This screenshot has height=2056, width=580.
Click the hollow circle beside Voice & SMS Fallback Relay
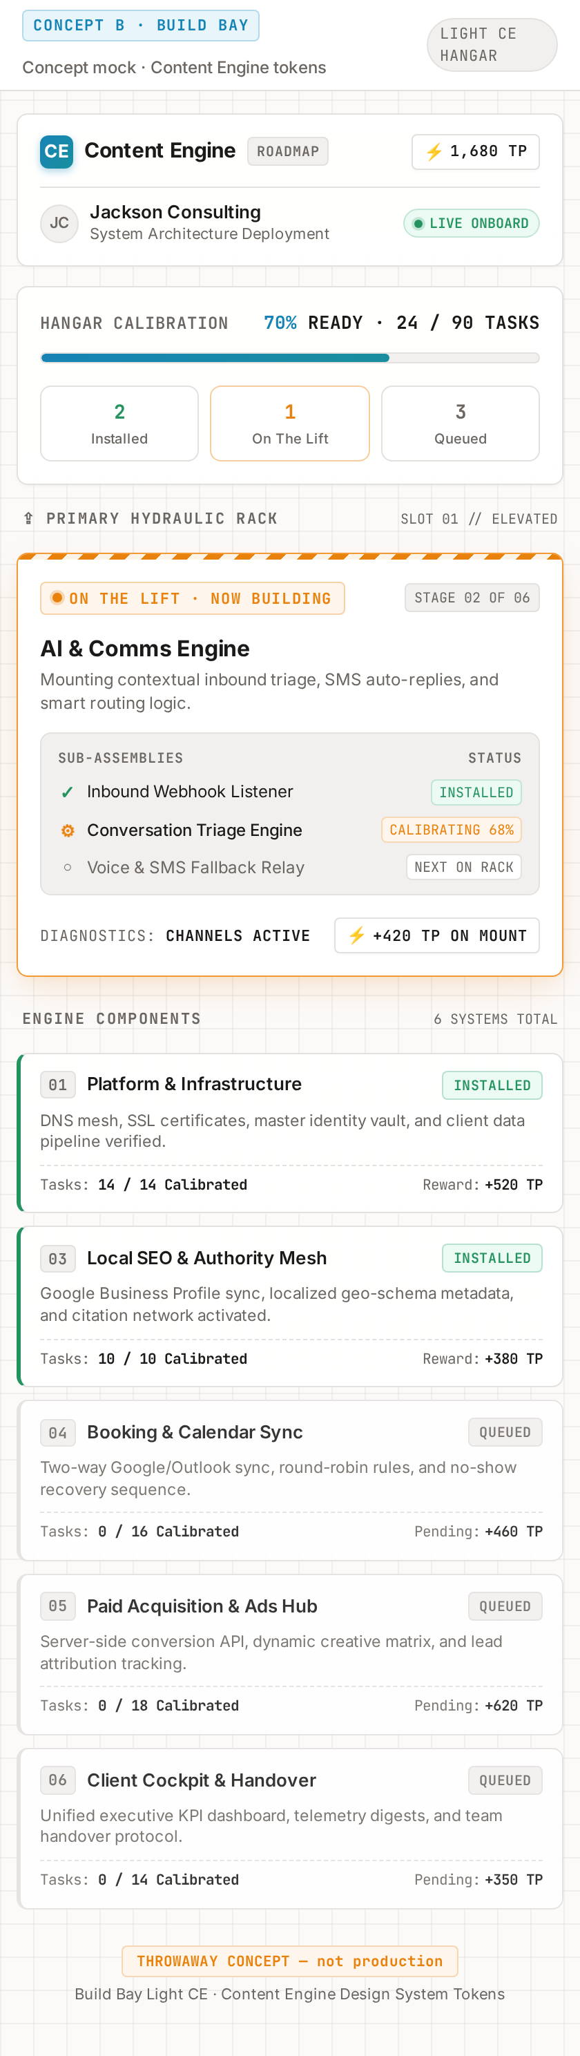coord(68,868)
